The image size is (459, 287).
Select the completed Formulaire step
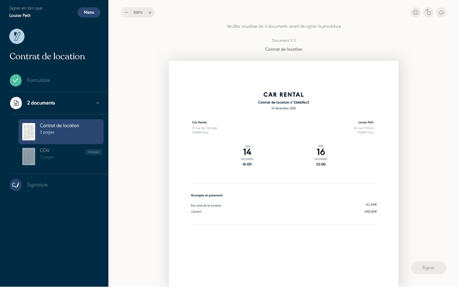[38, 80]
